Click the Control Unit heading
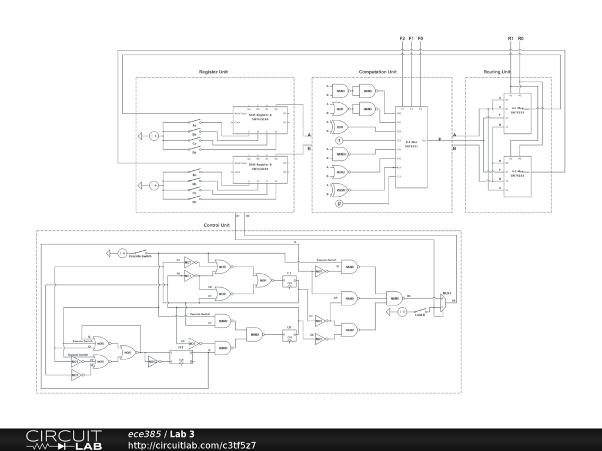 coord(216,225)
